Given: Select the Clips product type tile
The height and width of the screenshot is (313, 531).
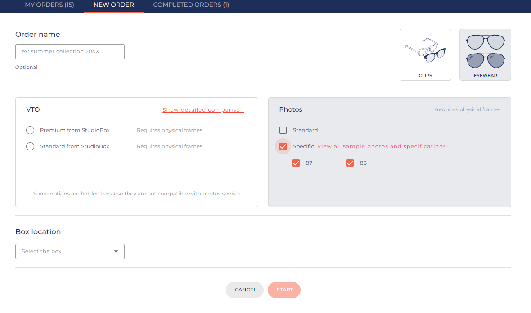Looking at the screenshot, I should 425,54.
